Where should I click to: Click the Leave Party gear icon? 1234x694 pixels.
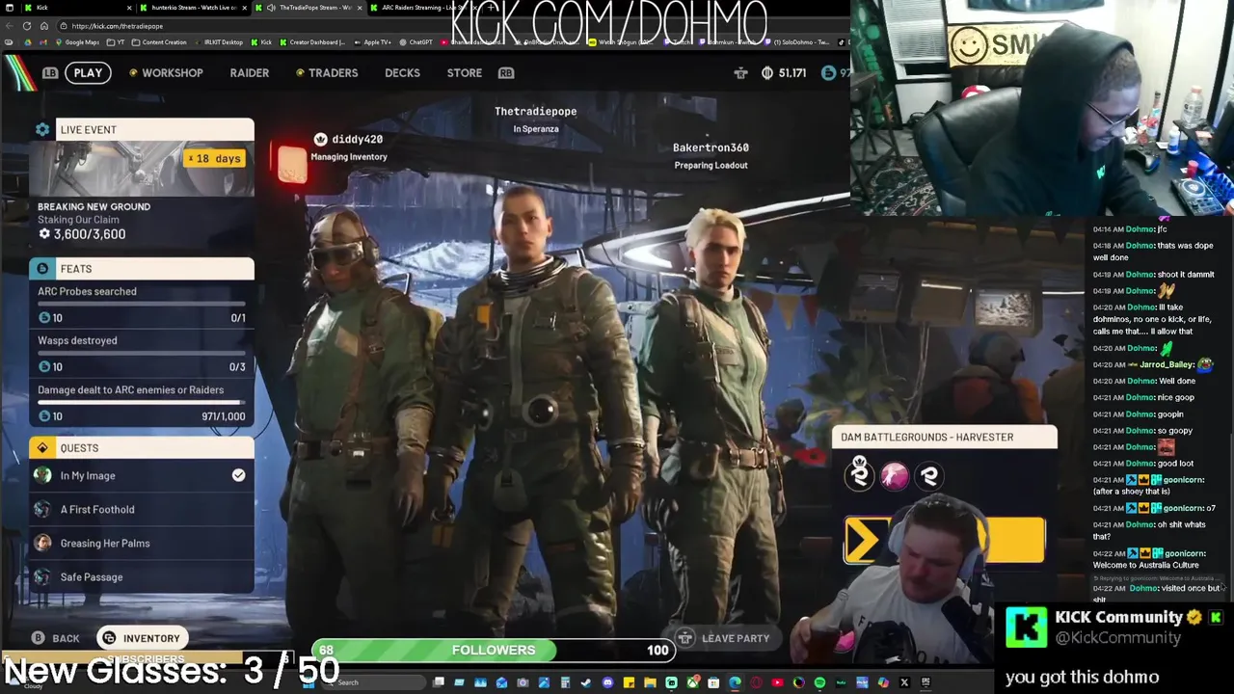[x=684, y=638]
